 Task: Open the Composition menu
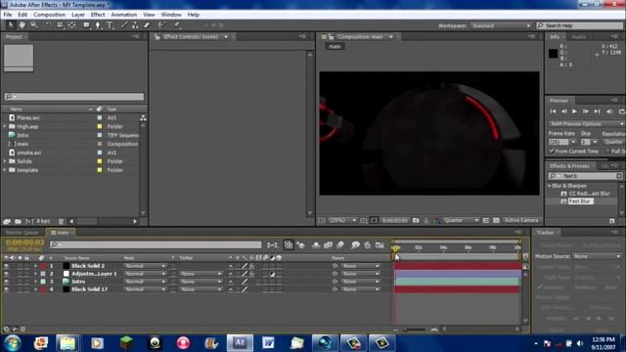click(x=50, y=15)
